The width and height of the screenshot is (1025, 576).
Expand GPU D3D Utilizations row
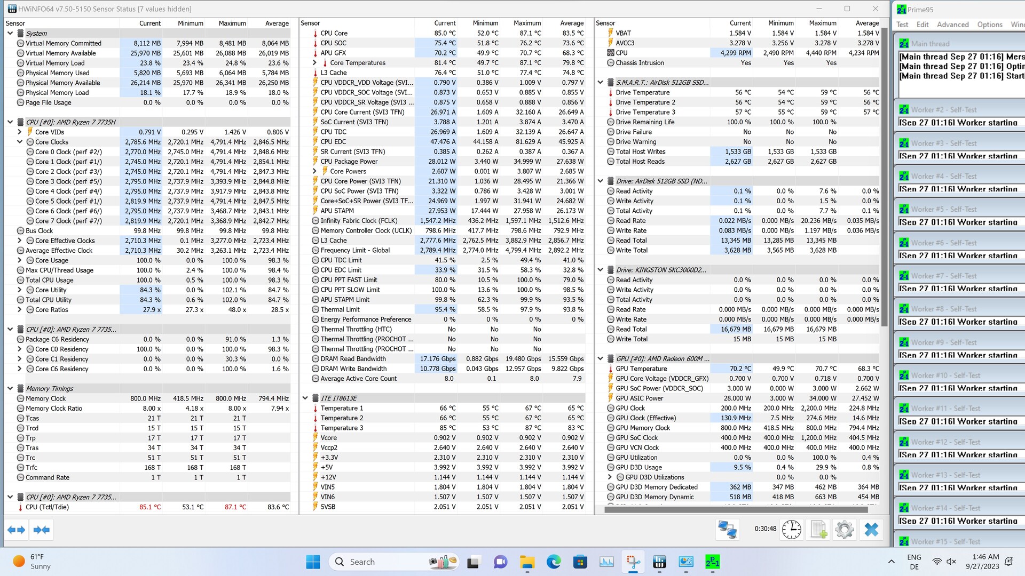(610, 477)
